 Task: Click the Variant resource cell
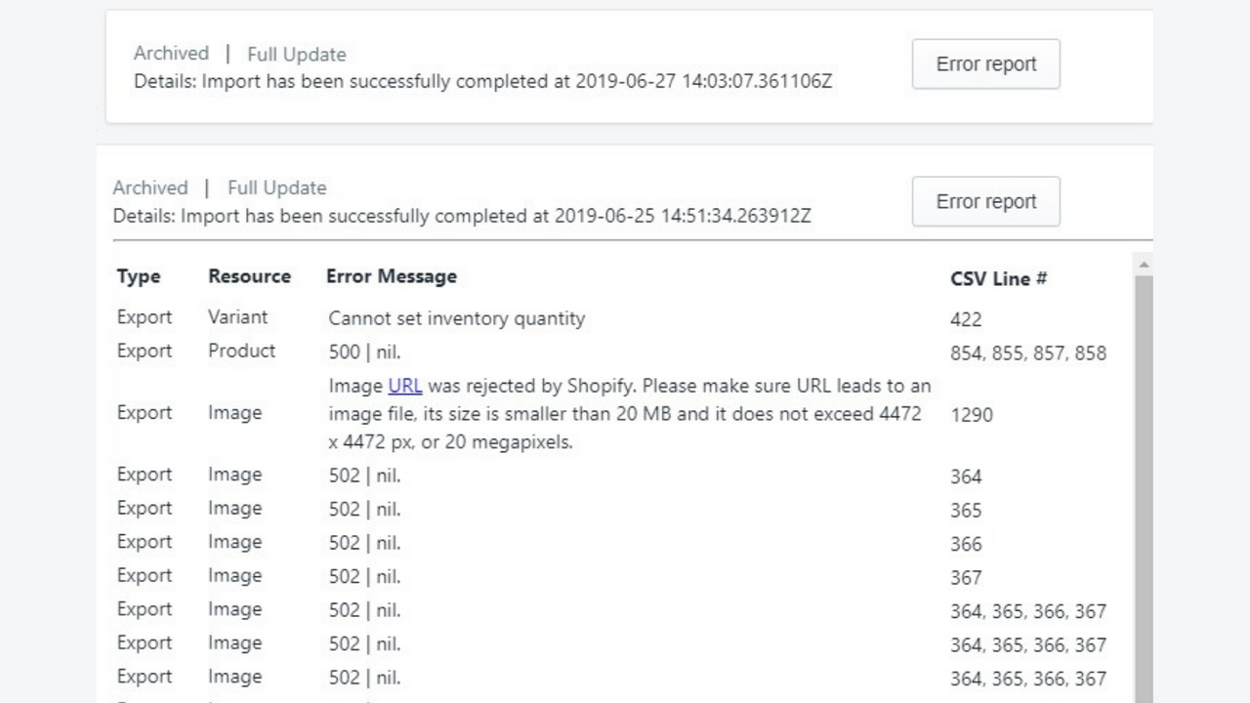coord(237,317)
